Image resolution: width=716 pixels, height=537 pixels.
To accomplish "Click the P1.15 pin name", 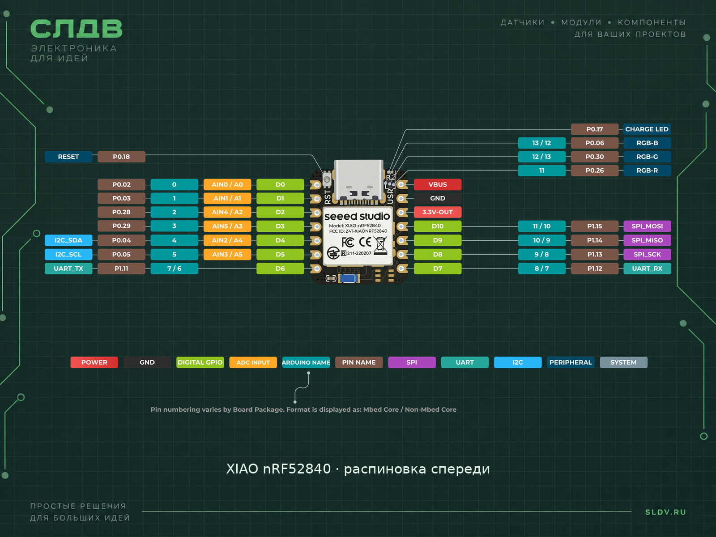I will pyautogui.click(x=595, y=226).
